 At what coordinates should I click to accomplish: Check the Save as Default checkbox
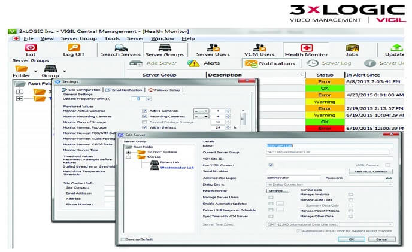pos(123,239)
